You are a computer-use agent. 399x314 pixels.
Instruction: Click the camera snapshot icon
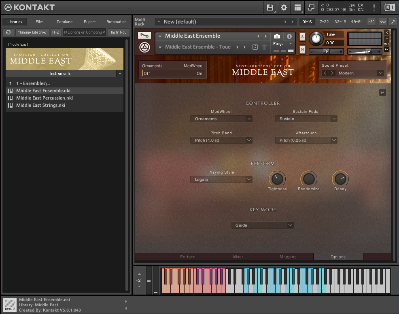coord(277,36)
